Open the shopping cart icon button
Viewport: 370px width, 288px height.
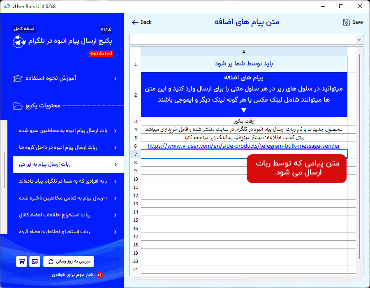coord(21,261)
